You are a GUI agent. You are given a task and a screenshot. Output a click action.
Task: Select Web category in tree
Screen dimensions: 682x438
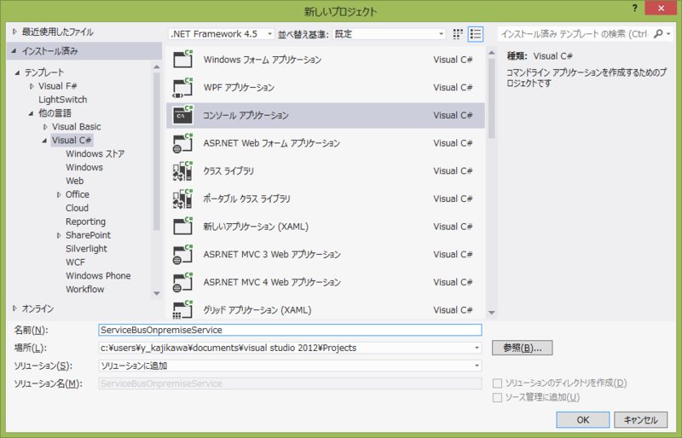pyautogui.click(x=74, y=181)
